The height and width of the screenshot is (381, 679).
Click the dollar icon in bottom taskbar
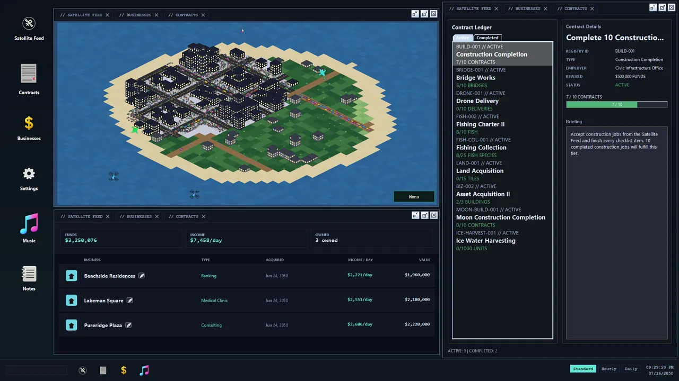point(124,370)
